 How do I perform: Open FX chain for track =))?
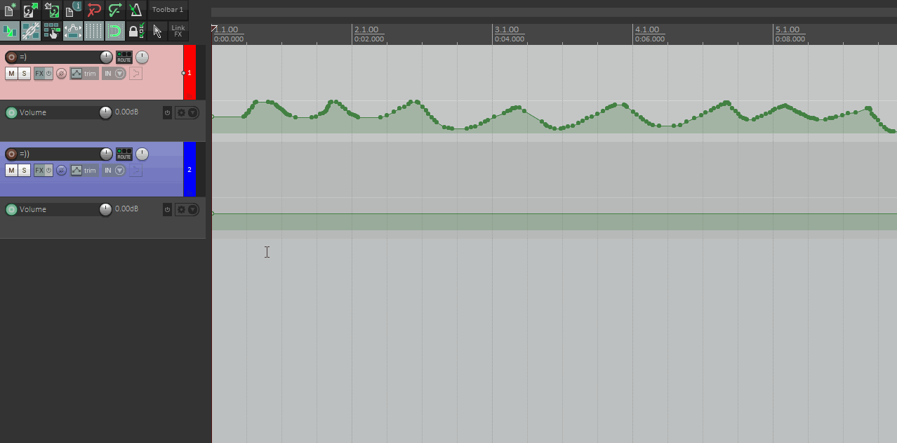(39, 171)
